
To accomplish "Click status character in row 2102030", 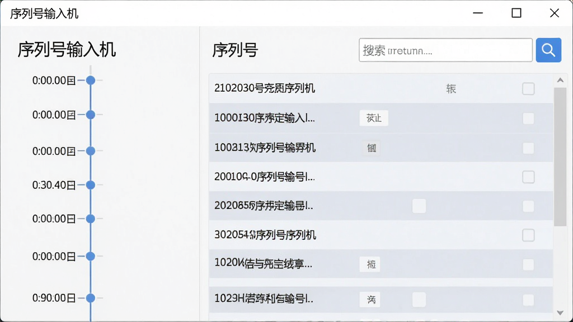I will point(451,89).
